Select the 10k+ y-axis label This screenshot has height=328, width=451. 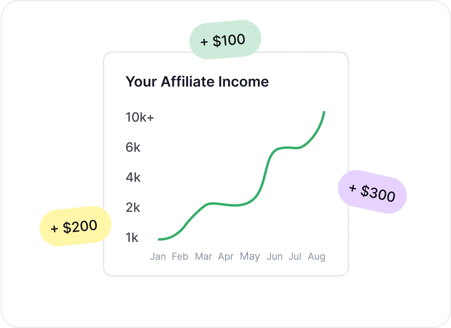140,117
